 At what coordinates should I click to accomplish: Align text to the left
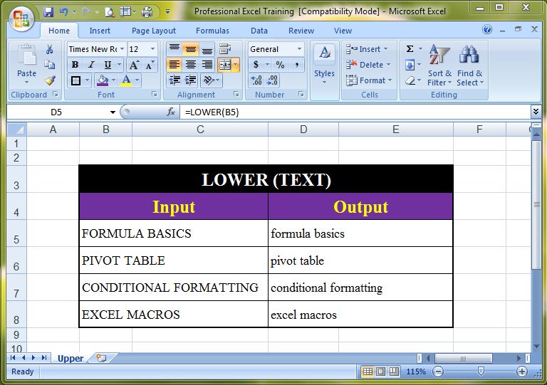(x=174, y=65)
